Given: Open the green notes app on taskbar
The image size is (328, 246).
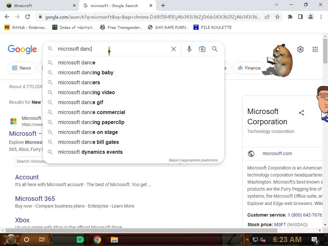Looking at the screenshot, I should pos(80,240).
